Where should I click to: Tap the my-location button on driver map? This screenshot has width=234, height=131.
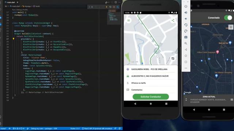(231, 27)
